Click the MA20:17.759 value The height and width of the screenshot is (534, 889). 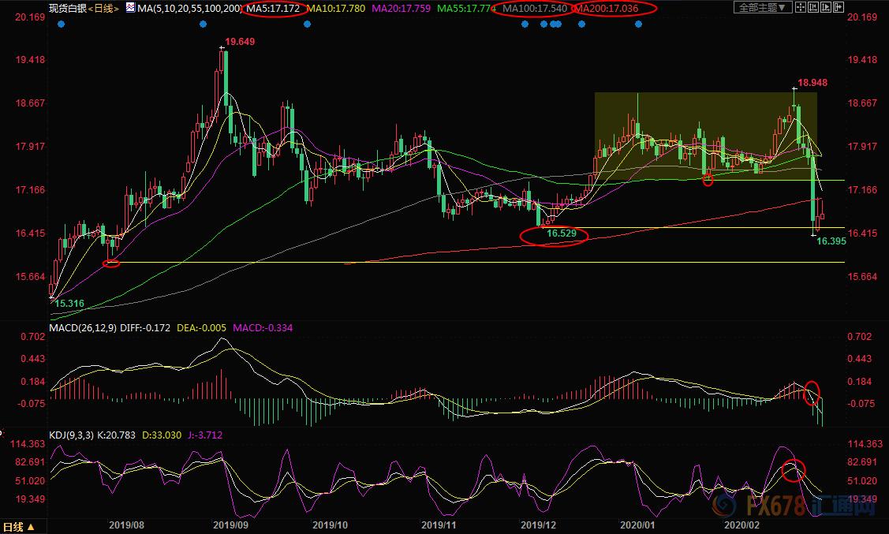(x=401, y=9)
